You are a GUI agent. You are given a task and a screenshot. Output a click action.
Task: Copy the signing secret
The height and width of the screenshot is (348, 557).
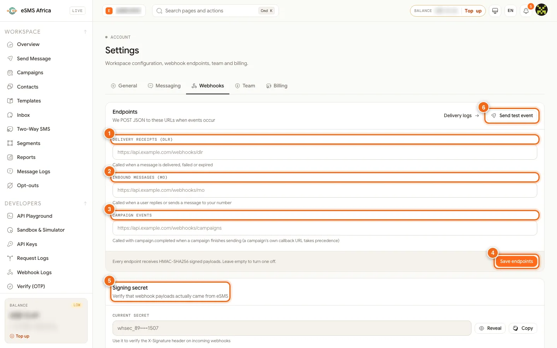(x=523, y=328)
